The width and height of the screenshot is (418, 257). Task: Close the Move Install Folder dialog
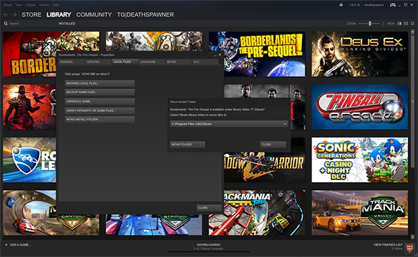(x=273, y=144)
